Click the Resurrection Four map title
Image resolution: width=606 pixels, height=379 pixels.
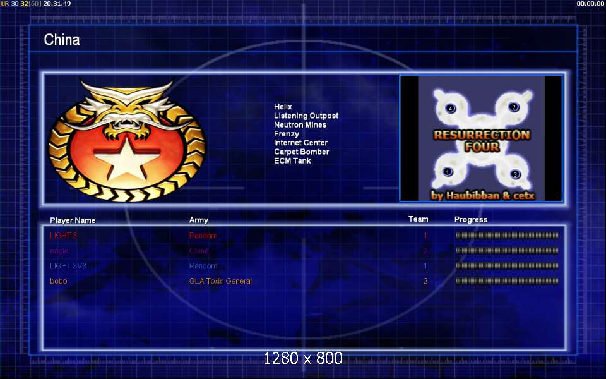[x=482, y=141]
